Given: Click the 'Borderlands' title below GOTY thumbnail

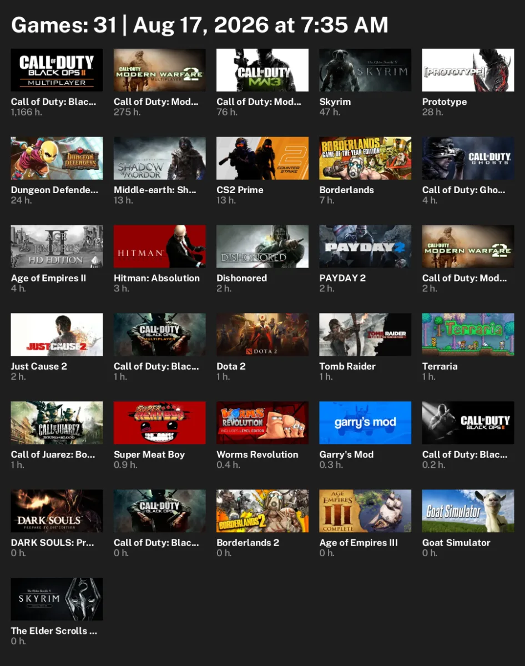Looking at the screenshot, I should (x=347, y=190).
